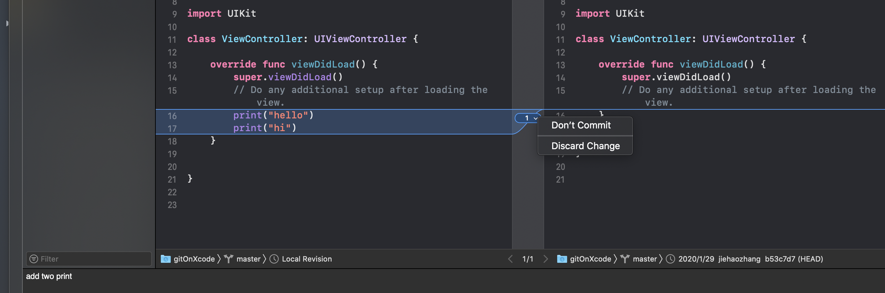885x293 pixels.
Task: Click class ViewController line in left editor
Action: [x=303, y=39]
